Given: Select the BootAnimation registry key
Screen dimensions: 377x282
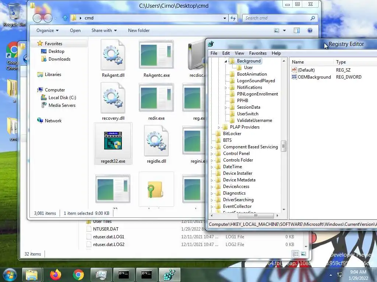Looking at the screenshot, I should [252, 74].
